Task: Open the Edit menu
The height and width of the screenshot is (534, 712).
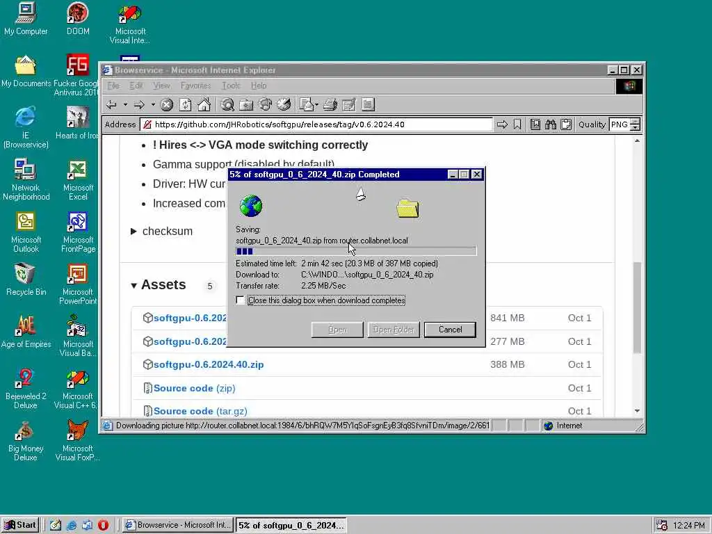Action: pos(136,86)
